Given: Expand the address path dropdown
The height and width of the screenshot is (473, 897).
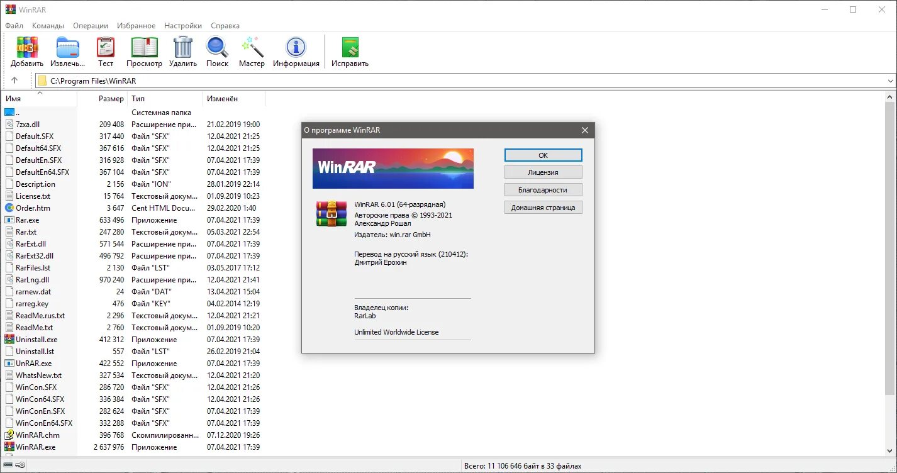Looking at the screenshot, I should (x=890, y=81).
